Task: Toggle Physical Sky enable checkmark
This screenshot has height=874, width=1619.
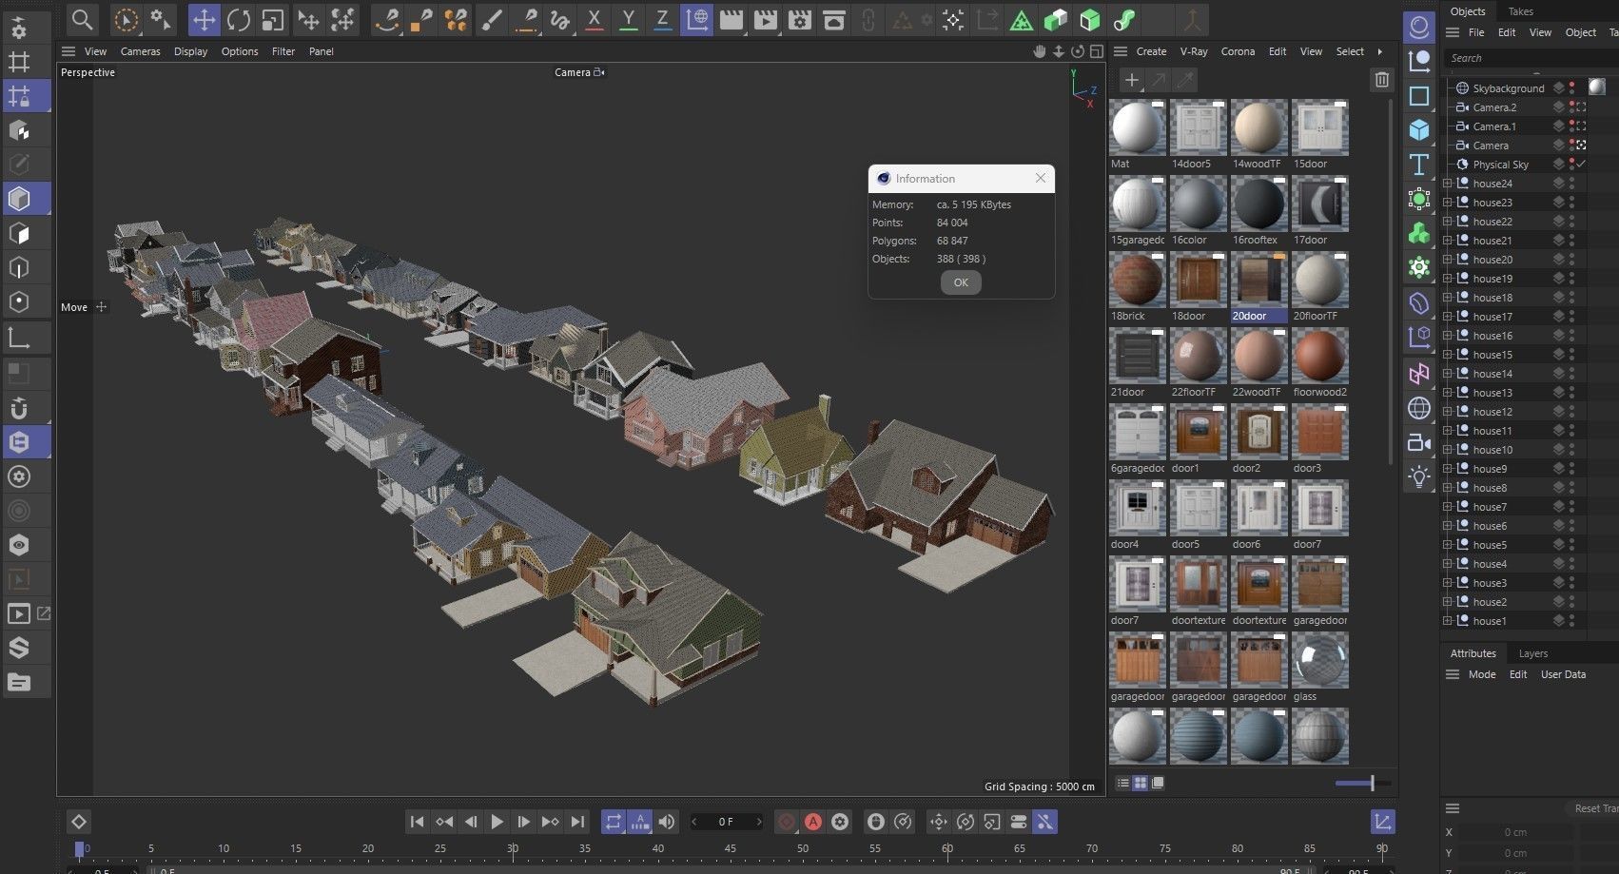Action: click(x=1581, y=165)
